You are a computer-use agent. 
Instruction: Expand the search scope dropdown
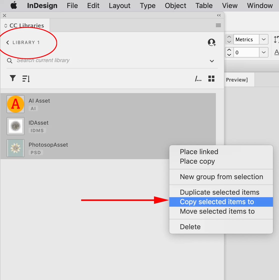point(212,61)
